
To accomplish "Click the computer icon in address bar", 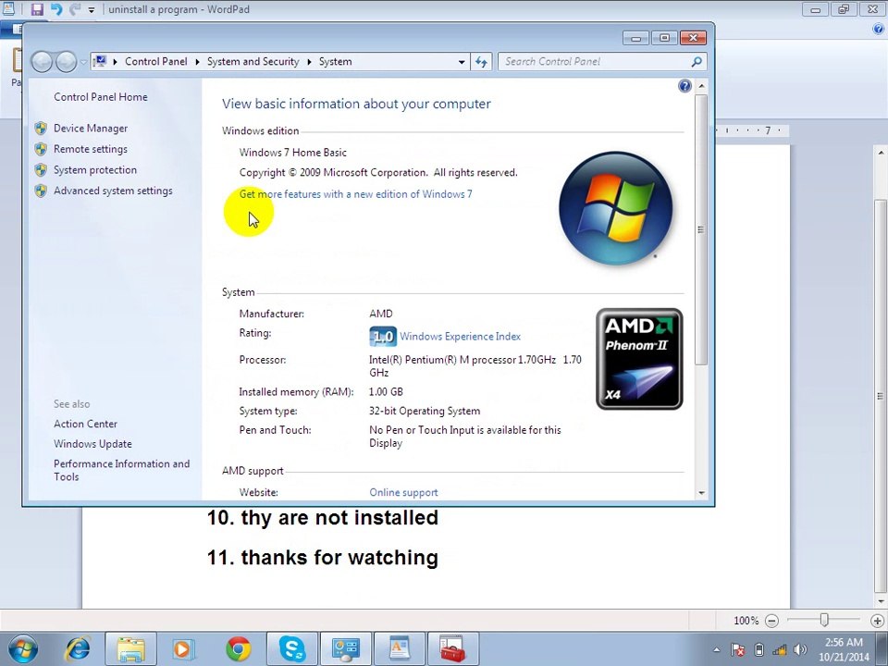I will [100, 61].
